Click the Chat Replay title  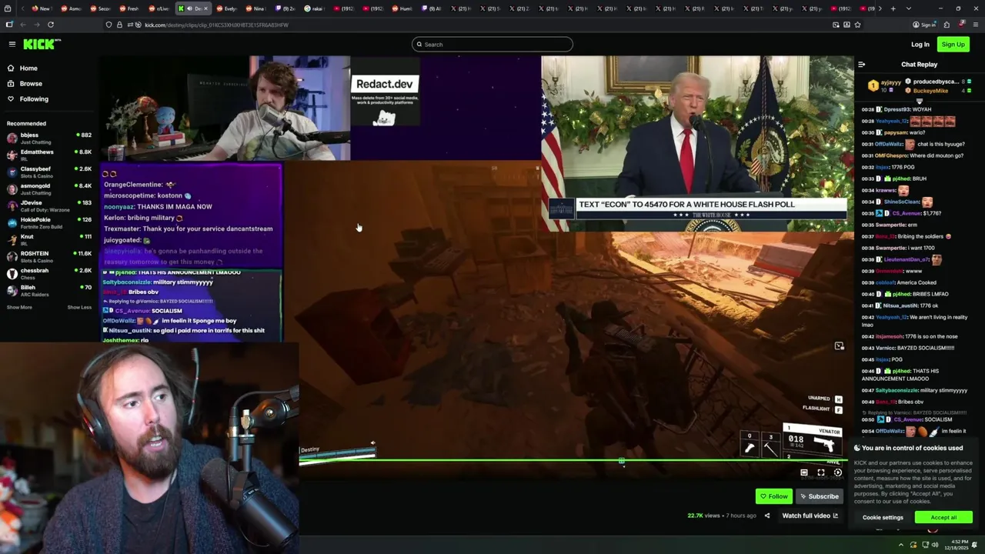919,65
